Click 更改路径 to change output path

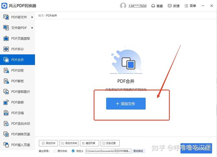click(138, 151)
